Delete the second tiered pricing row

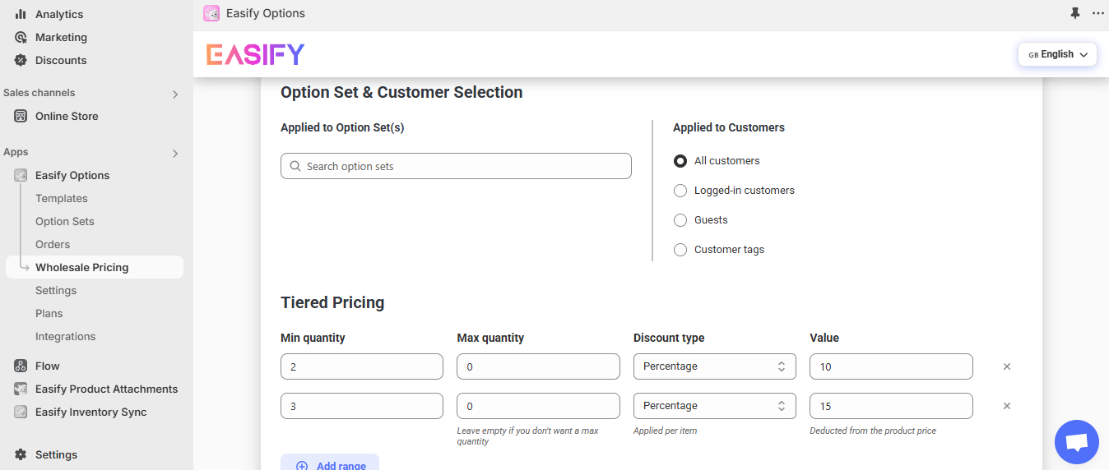1007,406
